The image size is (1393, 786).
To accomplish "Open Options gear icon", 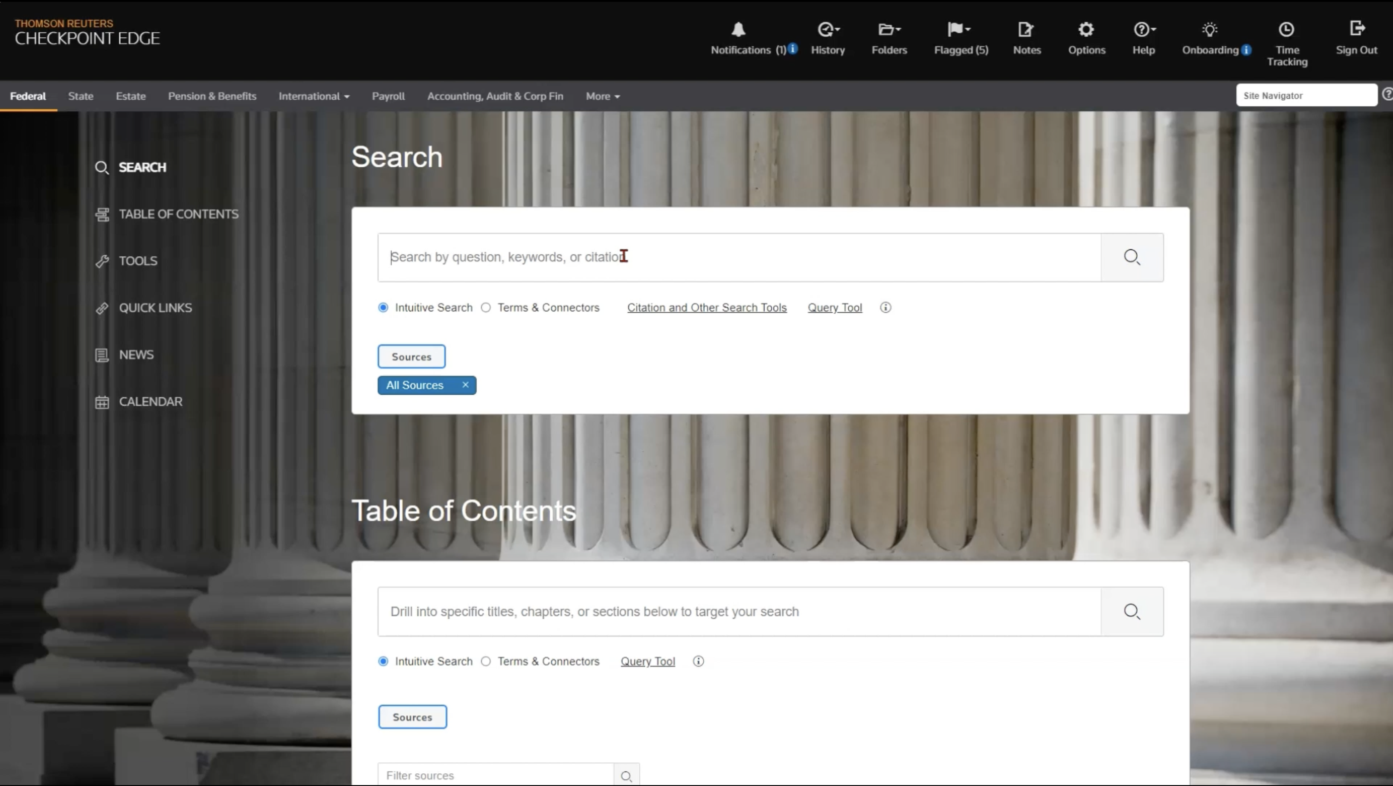I will [x=1086, y=30].
